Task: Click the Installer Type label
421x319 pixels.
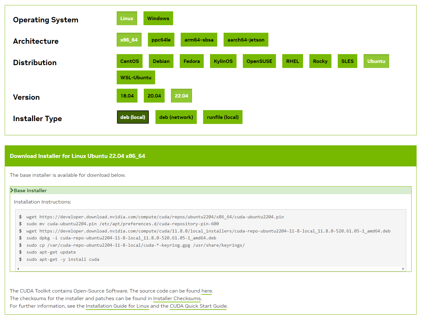Action: 38,119
